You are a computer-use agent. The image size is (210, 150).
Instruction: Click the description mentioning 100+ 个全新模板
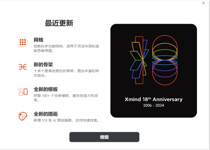pos(66,98)
